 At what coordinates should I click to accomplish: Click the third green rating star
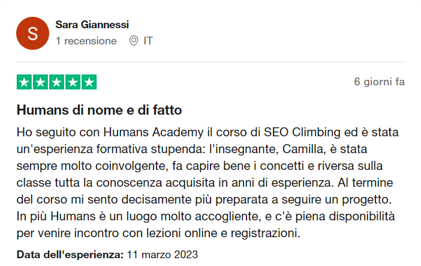point(56,82)
